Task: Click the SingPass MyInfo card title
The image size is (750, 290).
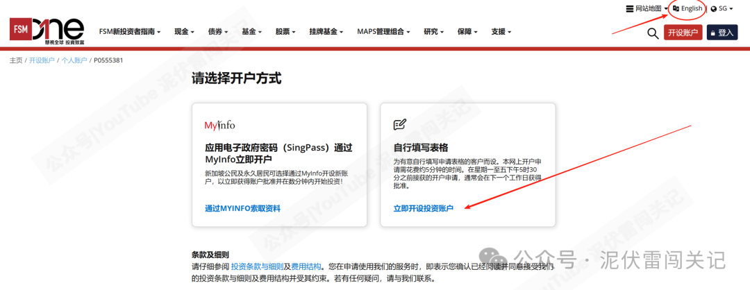Action: coord(278,153)
